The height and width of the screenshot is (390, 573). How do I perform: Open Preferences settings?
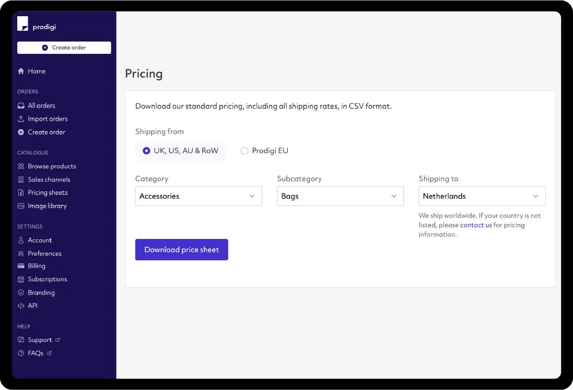(39, 254)
